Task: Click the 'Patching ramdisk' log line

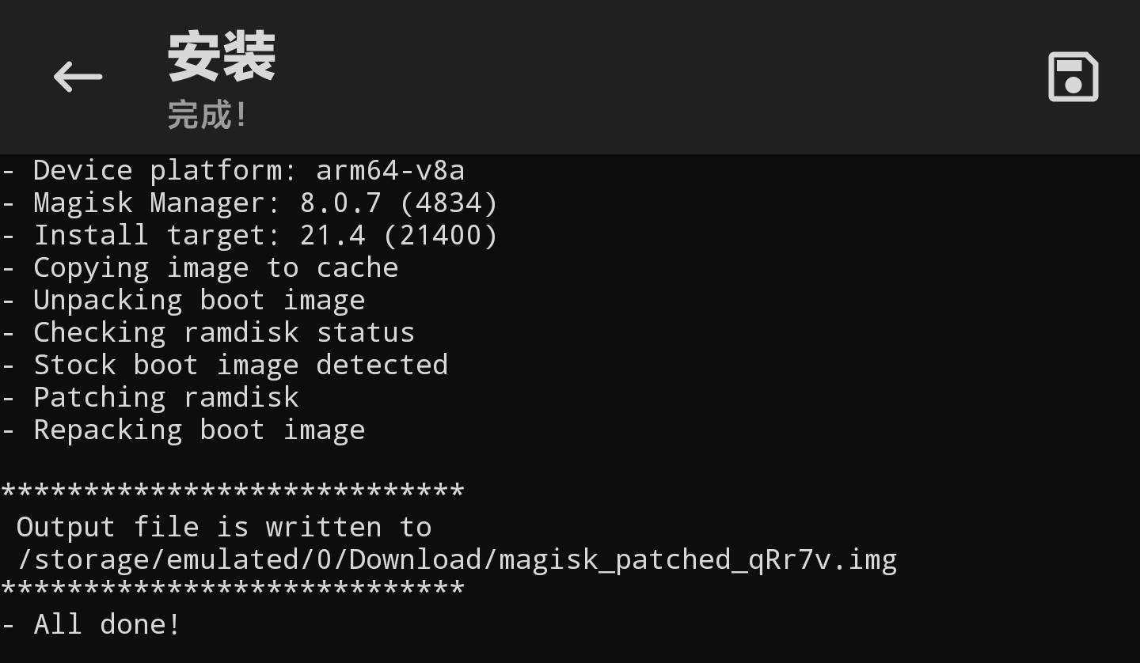Action: click(166, 397)
